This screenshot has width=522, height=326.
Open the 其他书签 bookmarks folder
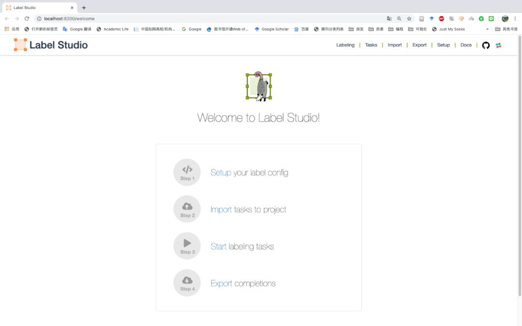click(x=507, y=29)
